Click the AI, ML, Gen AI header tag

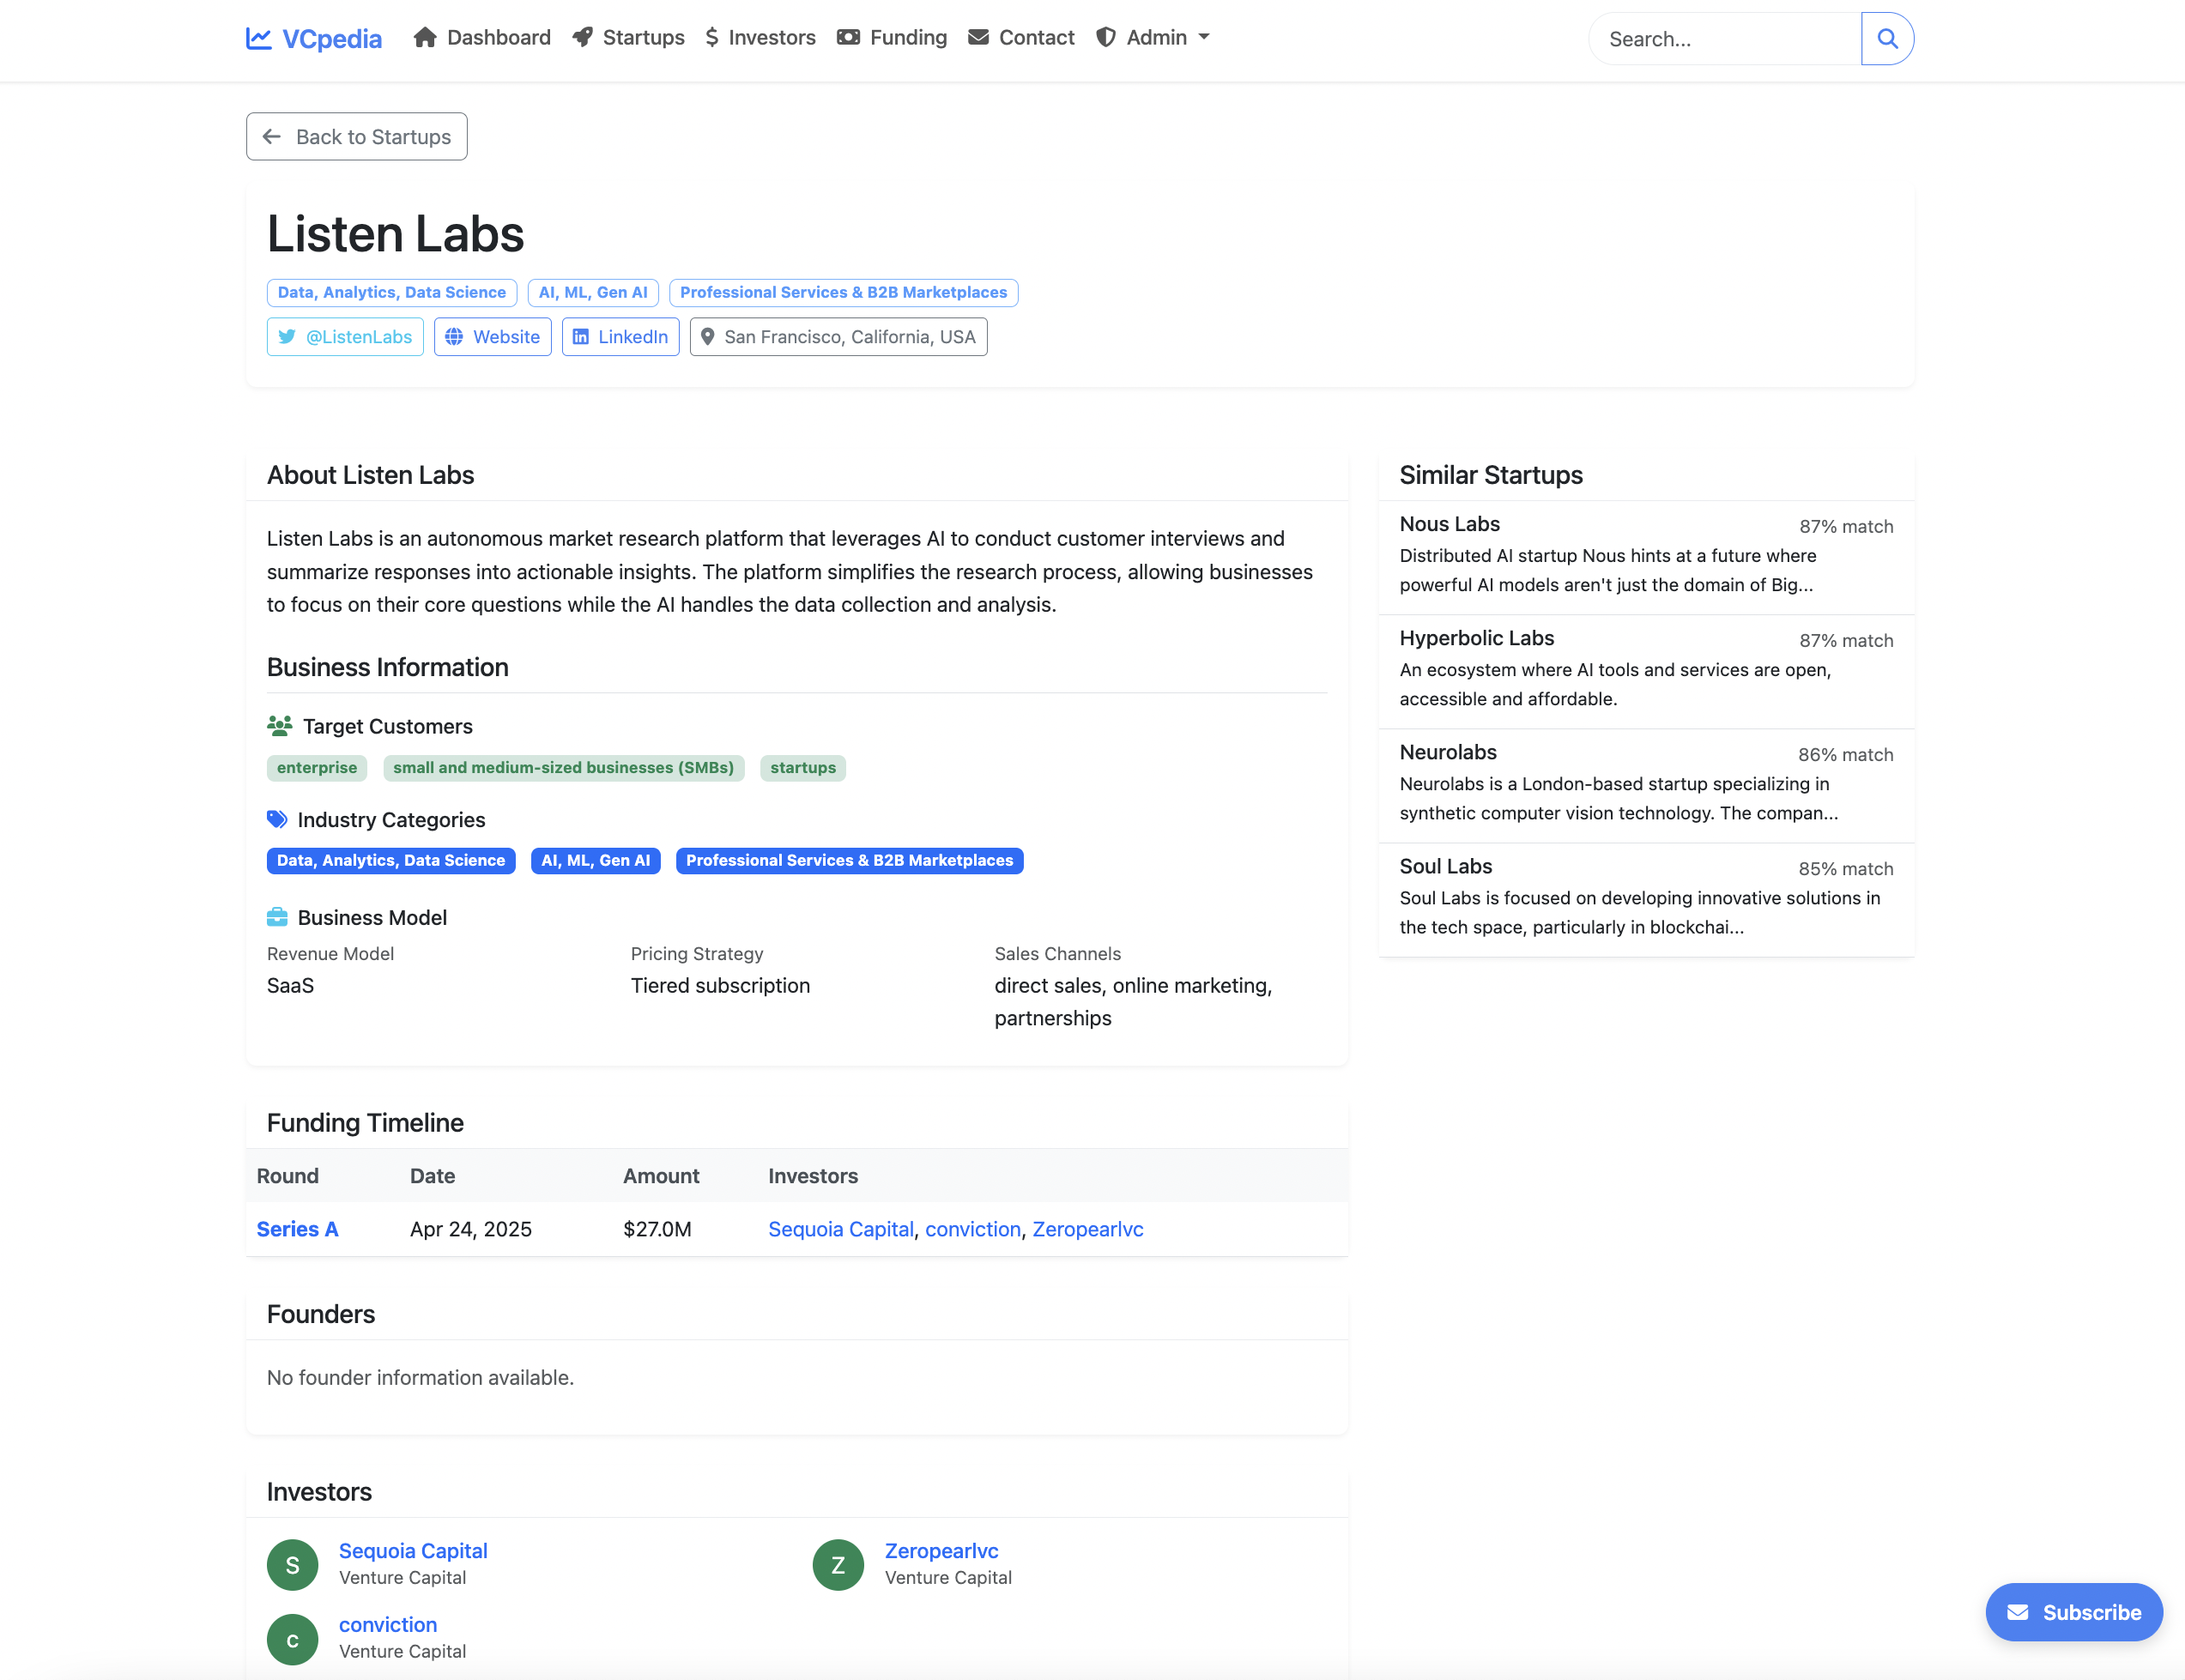tap(593, 292)
